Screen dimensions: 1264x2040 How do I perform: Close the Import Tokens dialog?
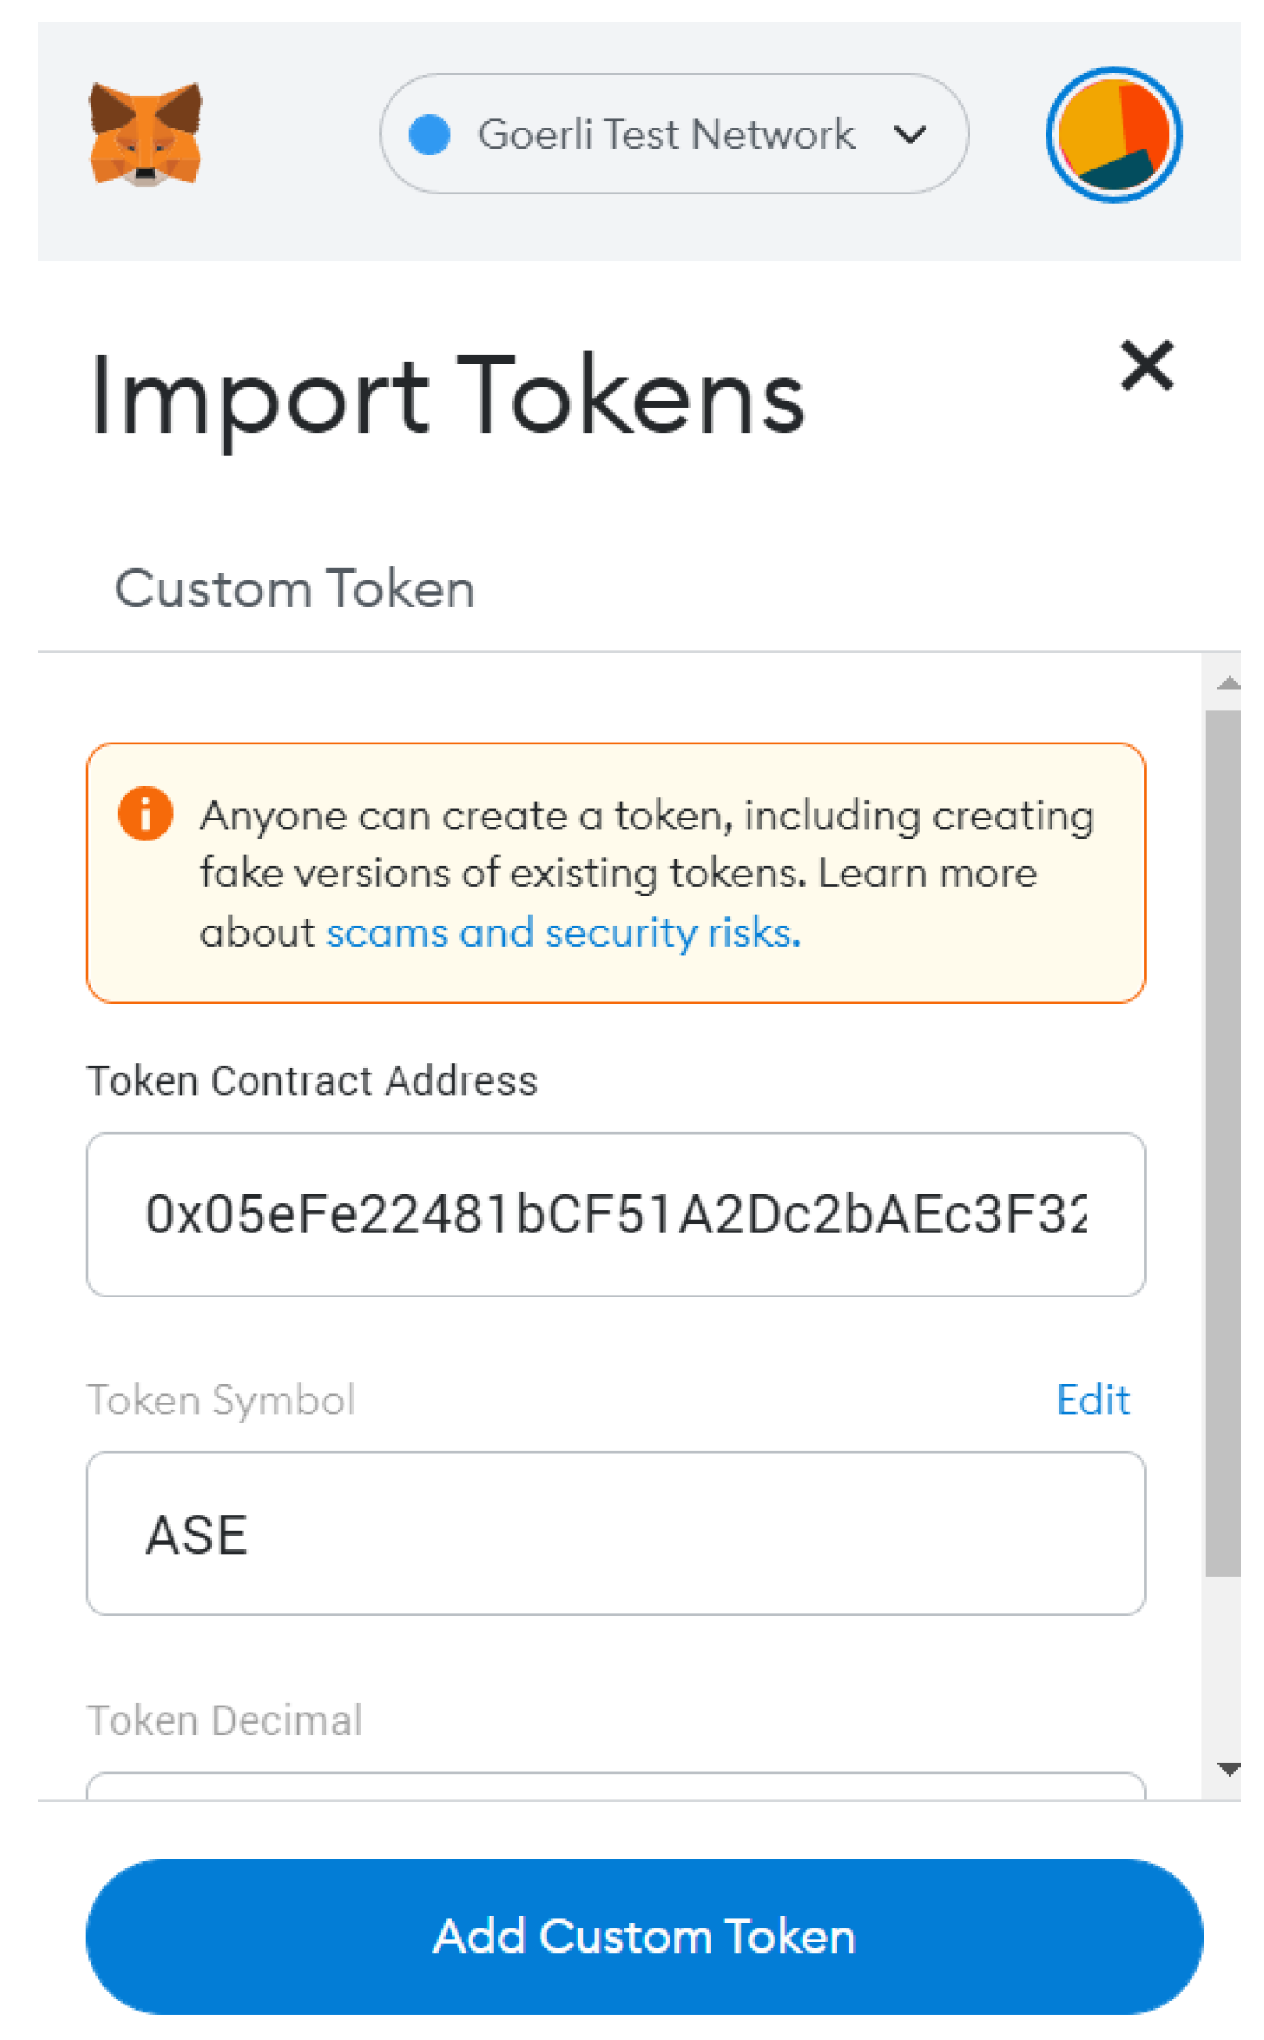coord(1146,365)
